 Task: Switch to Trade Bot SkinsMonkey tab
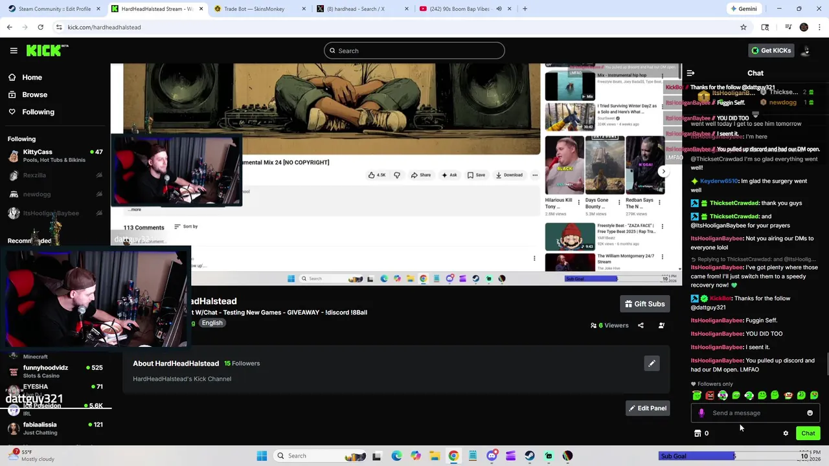click(260, 9)
